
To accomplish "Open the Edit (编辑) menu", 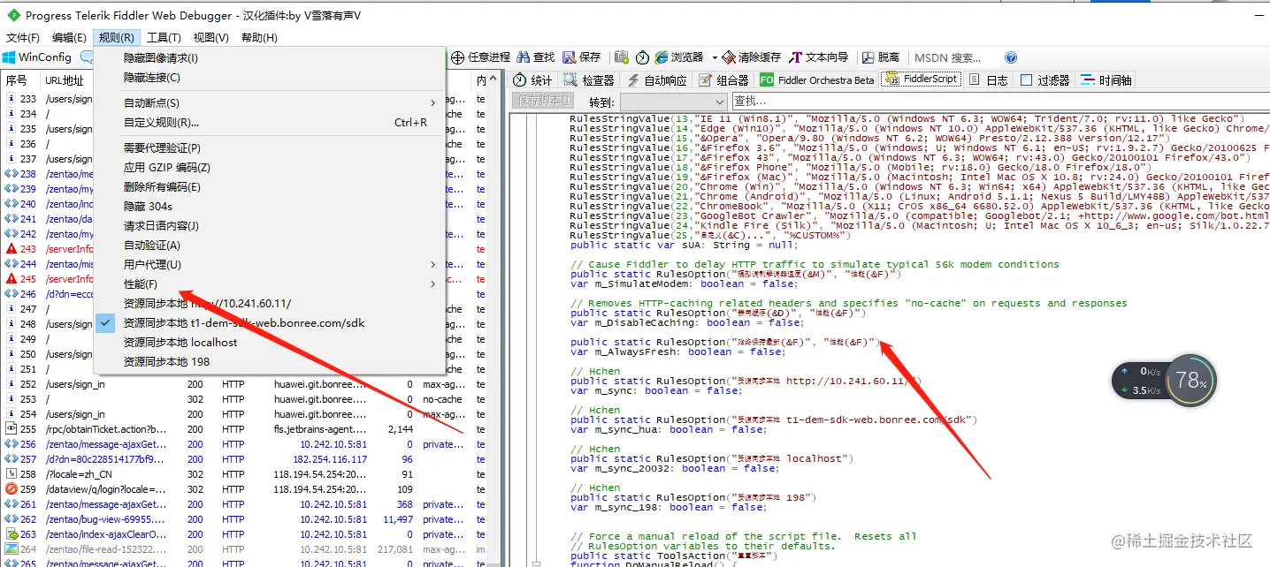I will (69, 38).
